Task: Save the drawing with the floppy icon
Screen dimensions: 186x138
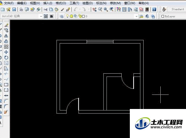Action: (x=14, y=9)
